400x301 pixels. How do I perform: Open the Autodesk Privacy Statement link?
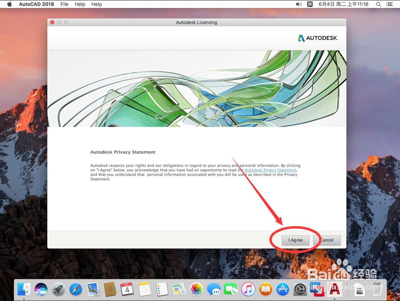[x=270, y=170]
